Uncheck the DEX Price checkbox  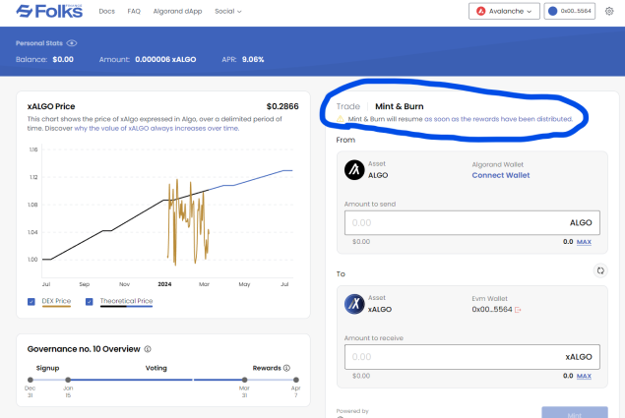pyautogui.click(x=31, y=302)
